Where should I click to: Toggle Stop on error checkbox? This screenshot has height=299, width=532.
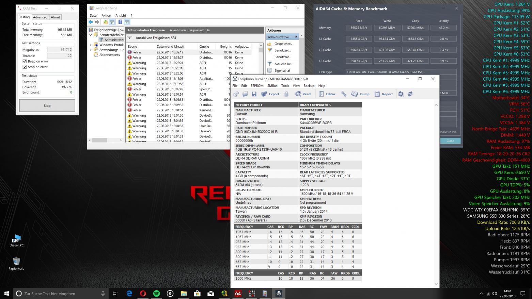(25, 67)
